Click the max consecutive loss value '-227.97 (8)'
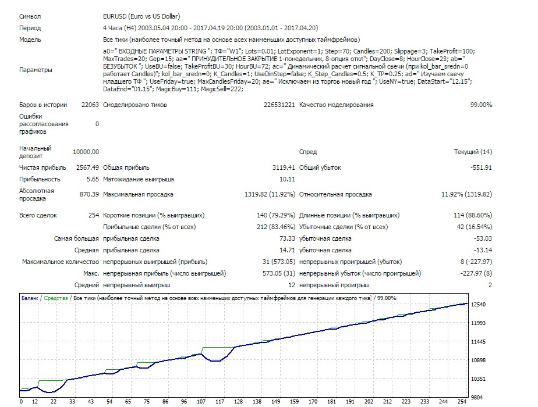 (476, 273)
